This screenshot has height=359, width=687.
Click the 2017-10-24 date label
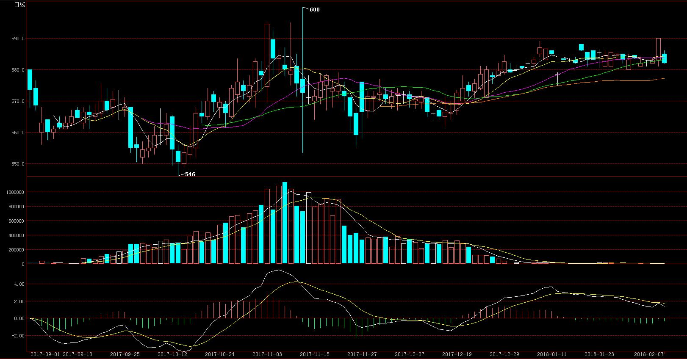pyautogui.click(x=219, y=354)
